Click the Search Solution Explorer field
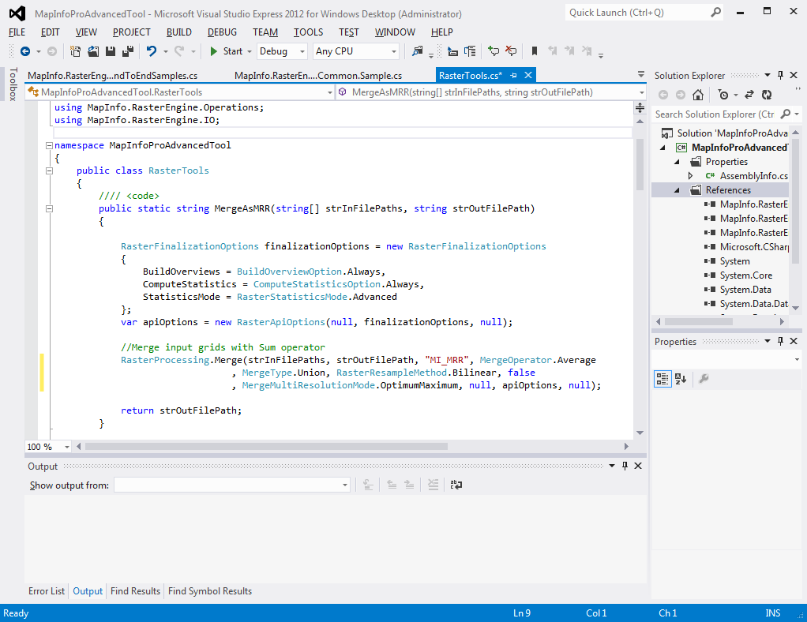The image size is (807, 622). pyautogui.click(x=715, y=114)
